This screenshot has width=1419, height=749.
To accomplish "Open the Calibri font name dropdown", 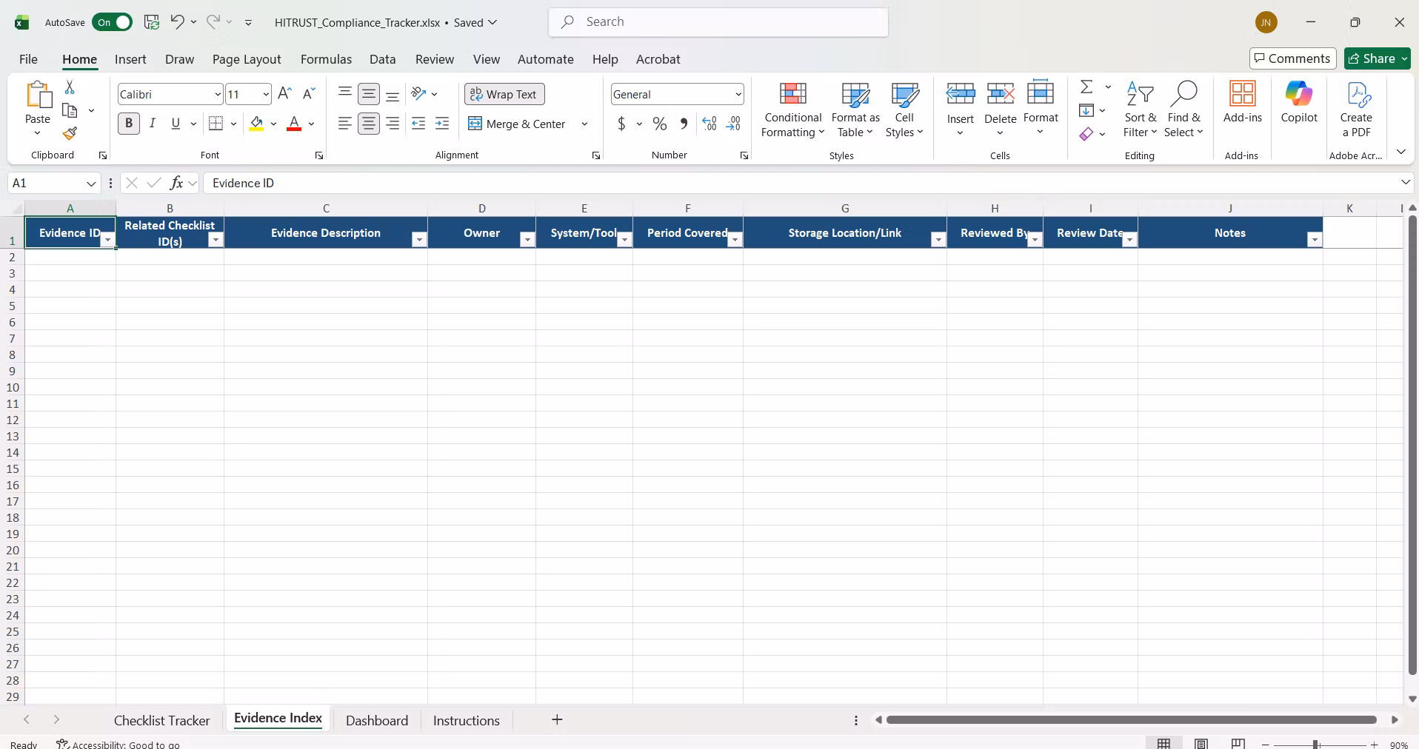I will pos(218,94).
